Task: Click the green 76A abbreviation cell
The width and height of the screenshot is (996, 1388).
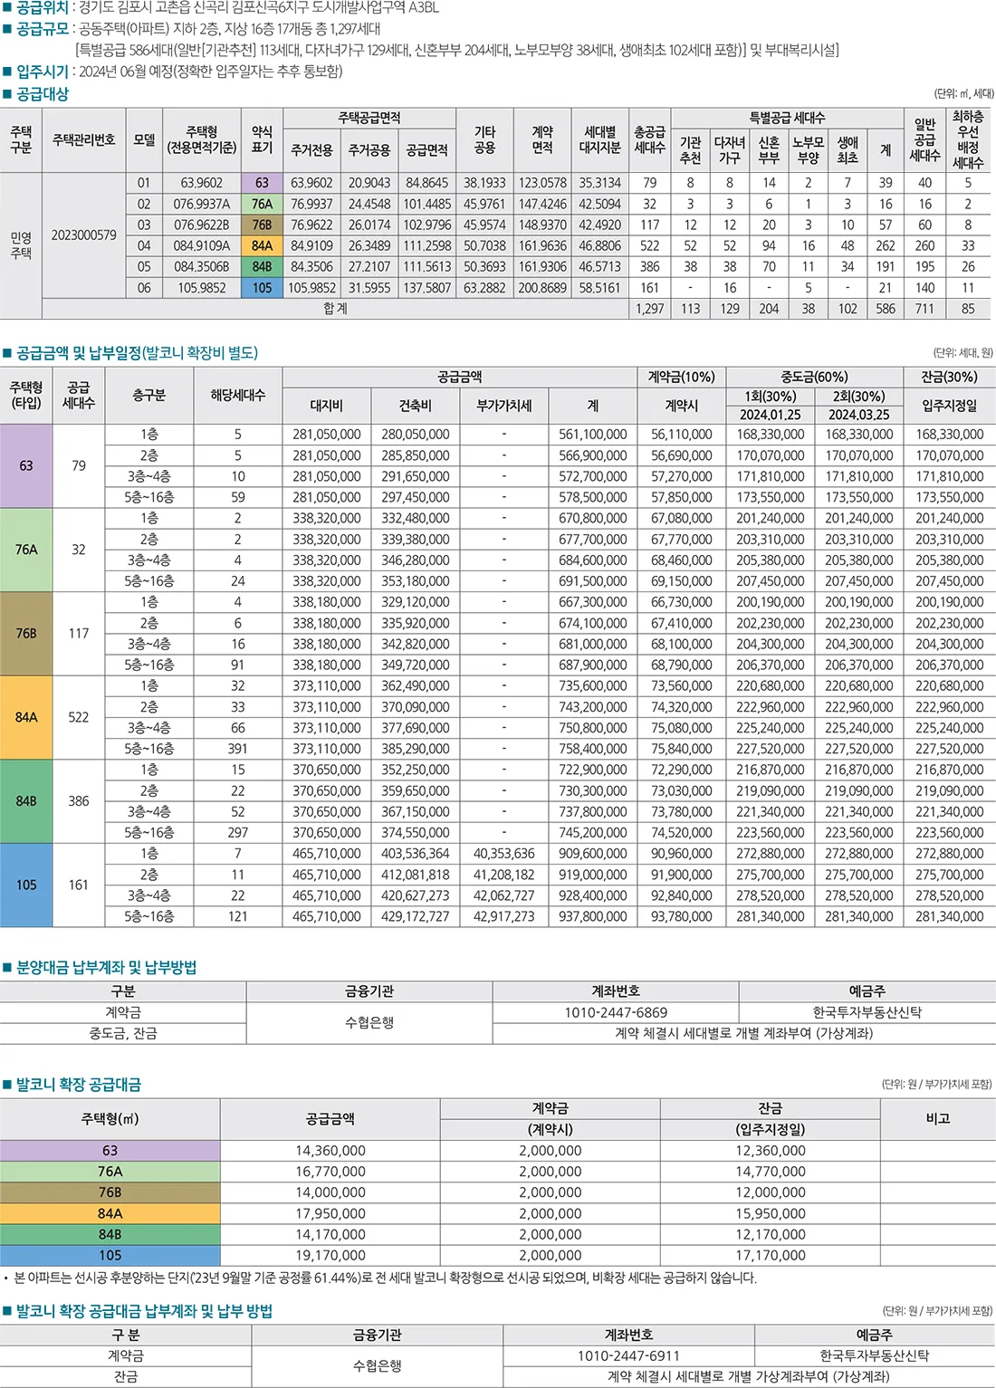Action: 263,204
